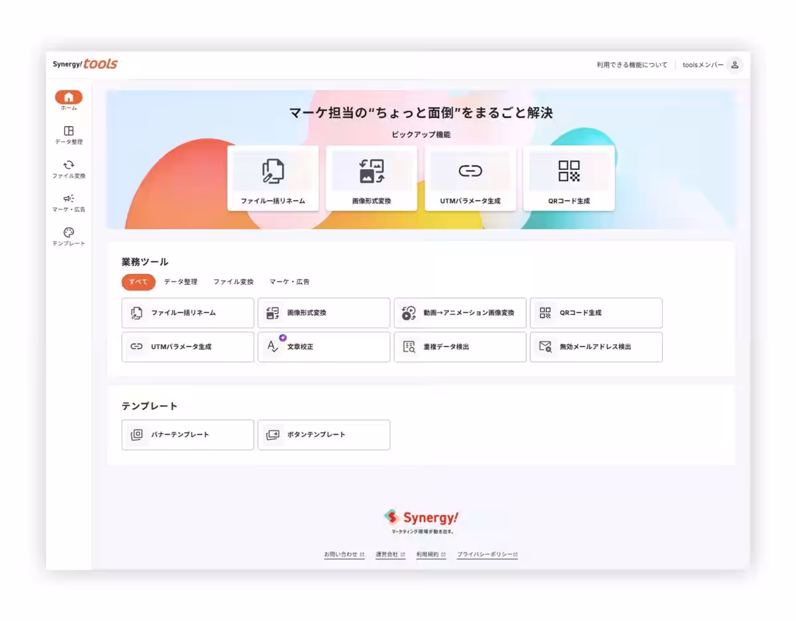Open the 文章校正 tool card

pyautogui.click(x=324, y=347)
